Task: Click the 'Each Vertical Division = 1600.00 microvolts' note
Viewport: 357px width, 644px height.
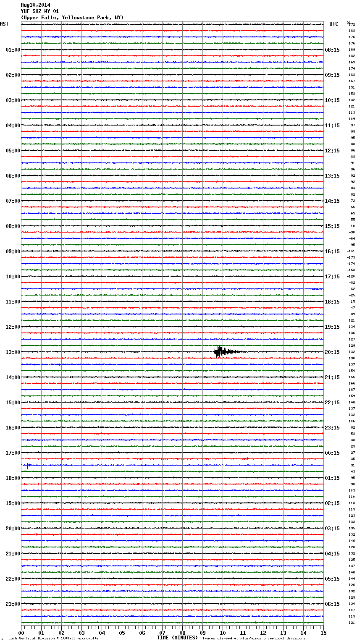Action: point(53,638)
